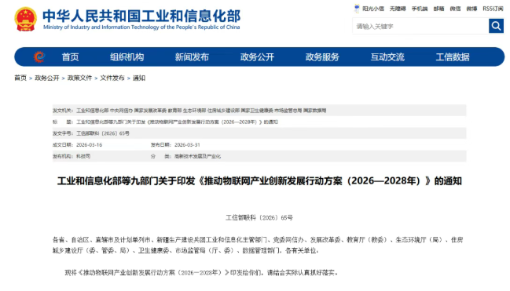Screen dimensions: 510x291
Task: Click the paragraph starting with 现将《推动物联网
Action: coord(201,273)
